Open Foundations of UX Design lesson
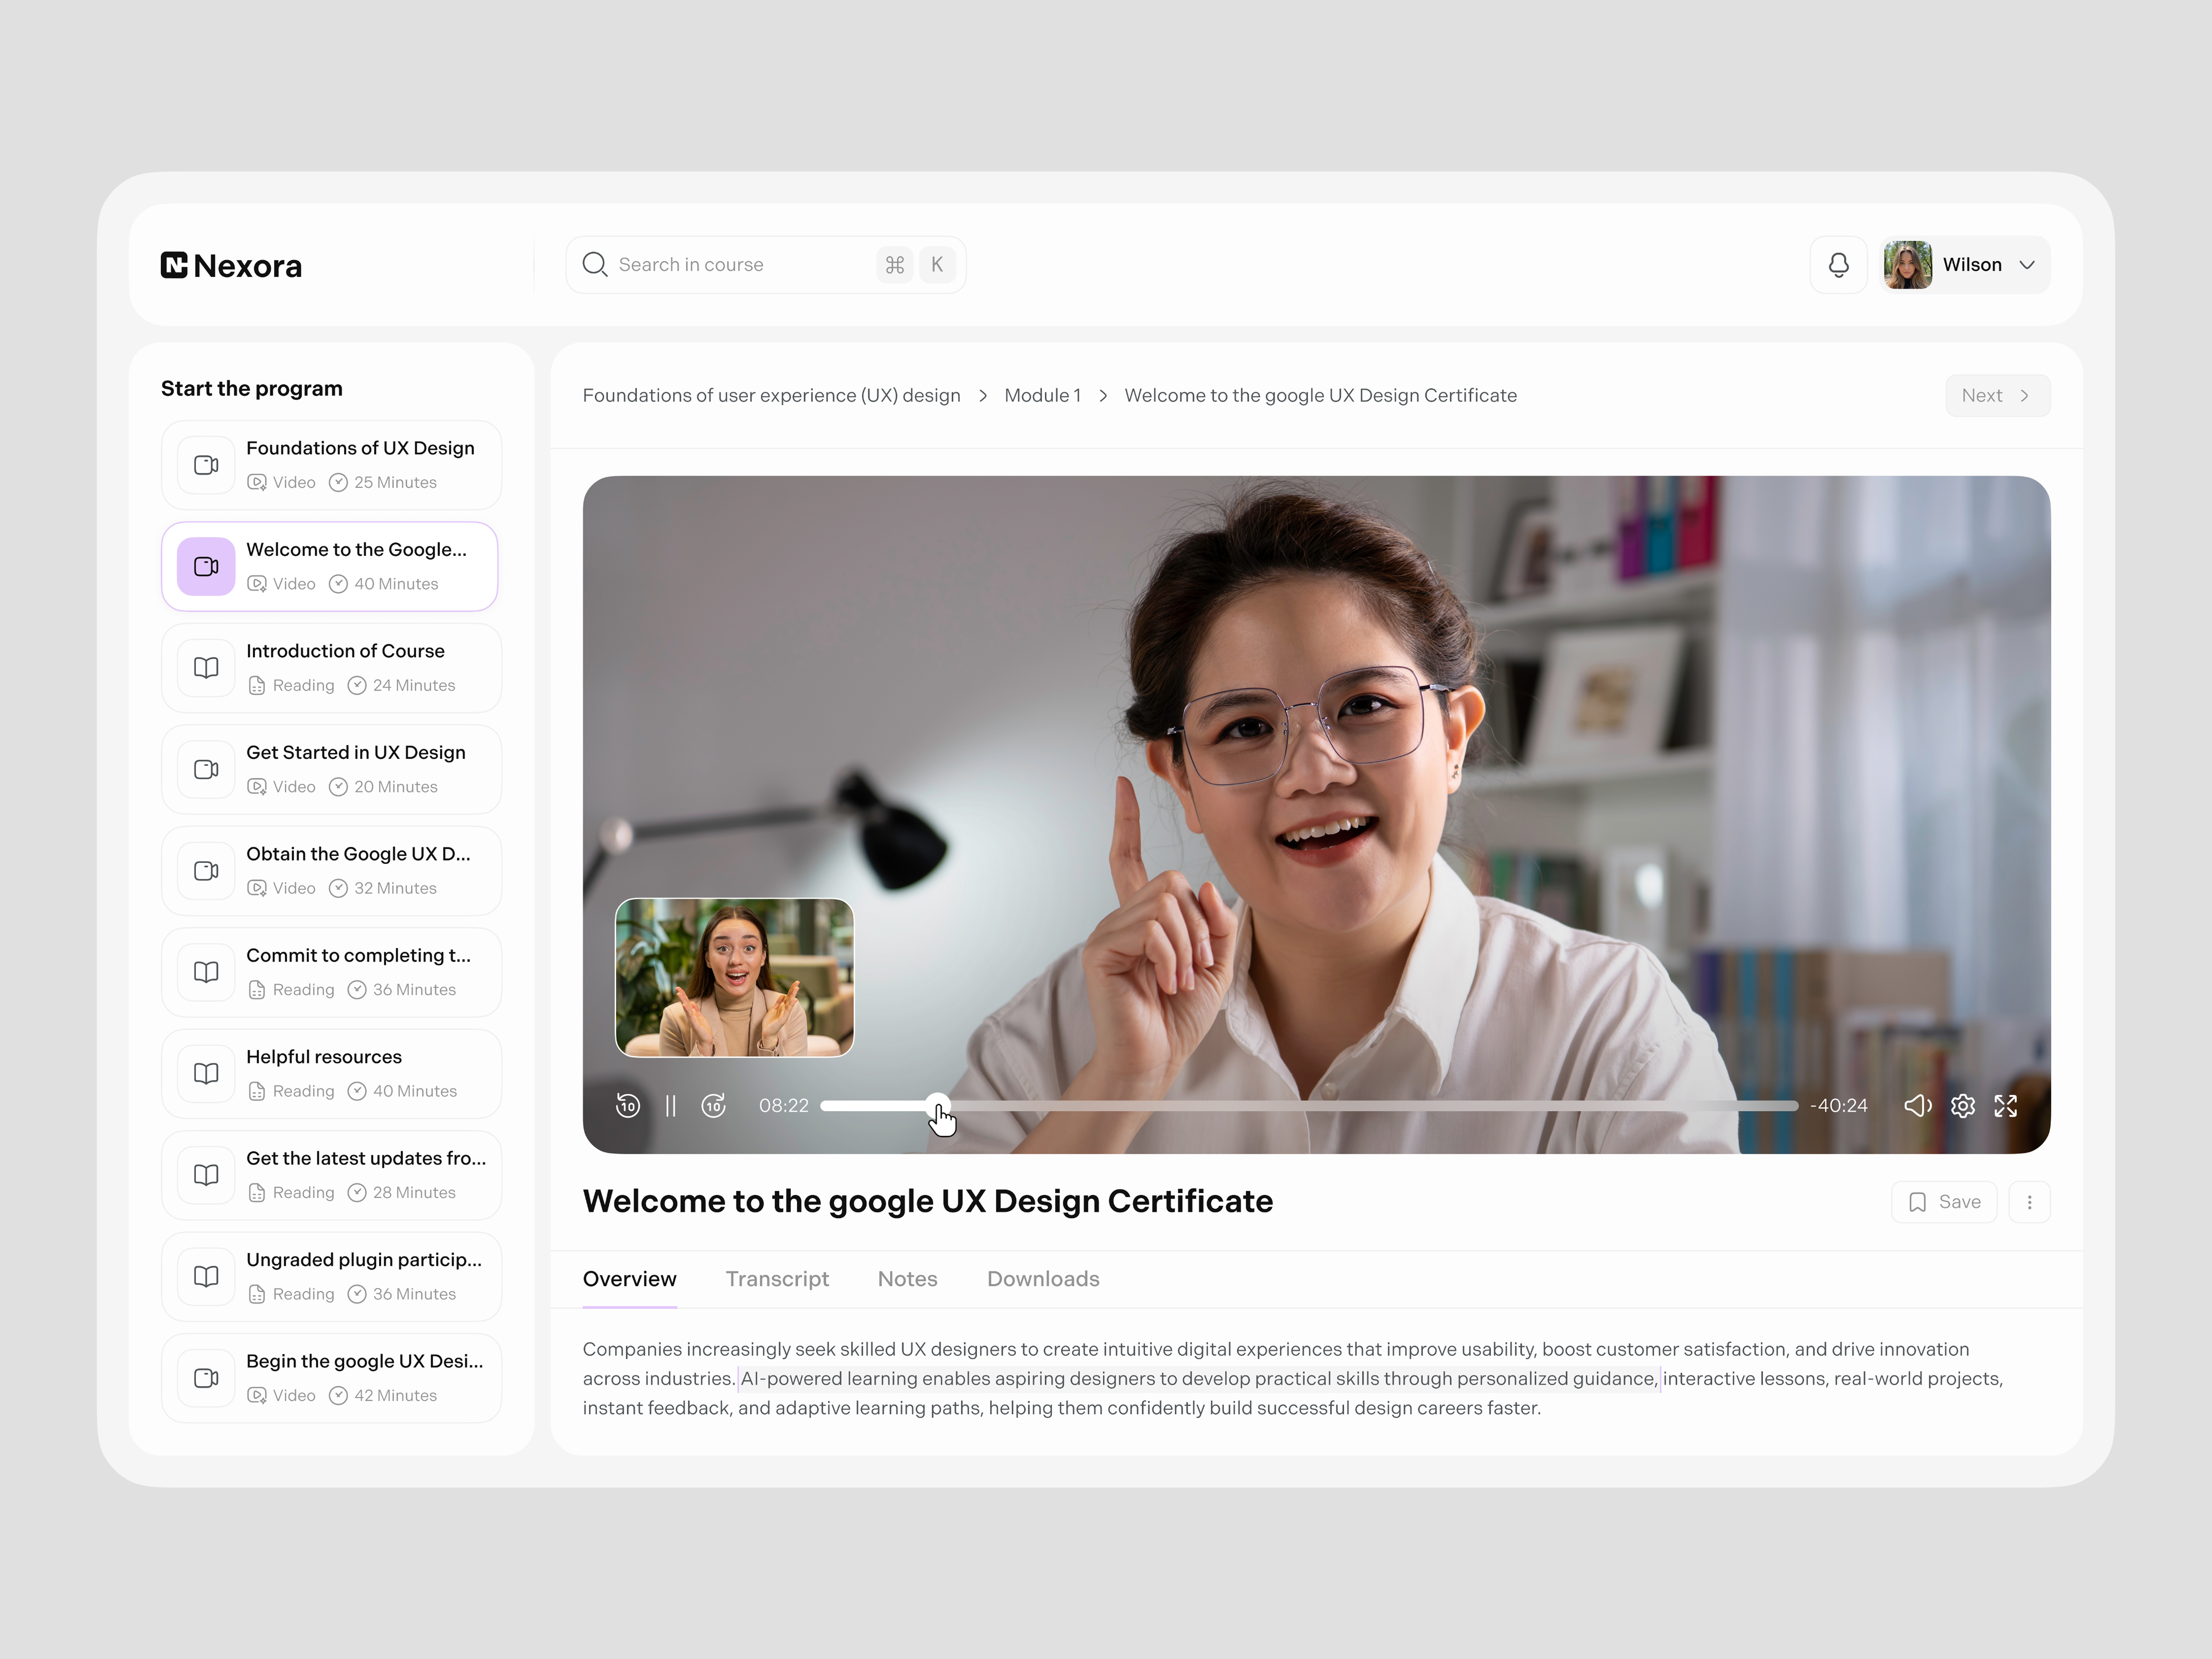Screen dimensions: 2212x1659 click(x=331, y=465)
